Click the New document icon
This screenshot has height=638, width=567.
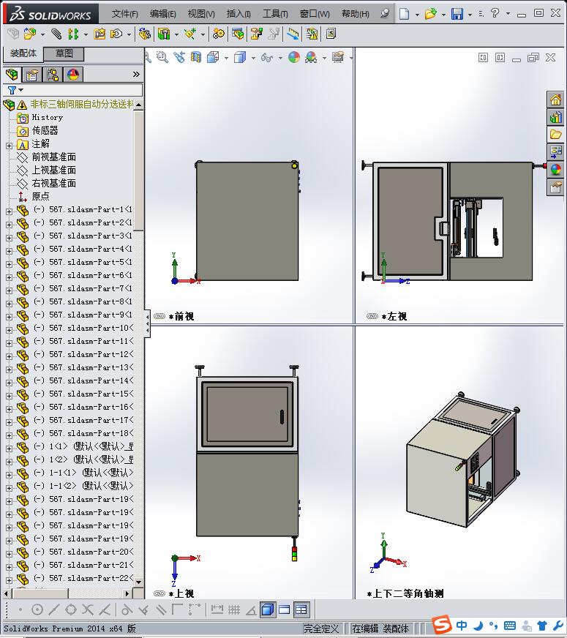point(404,14)
